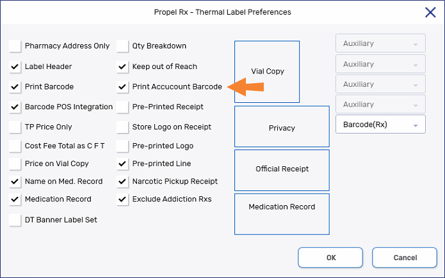Open the fourth Auxiliary dropdown
The image size is (445, 278).
[x=380, y=105]
